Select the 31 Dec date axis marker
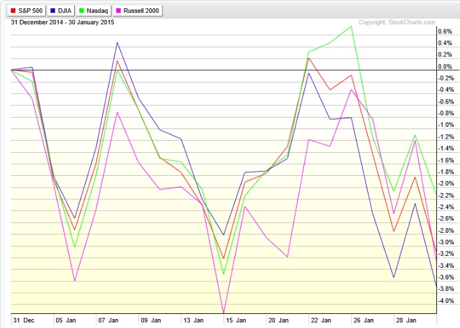The height and width of the screenshot is (328, 460). coord(24,320)
